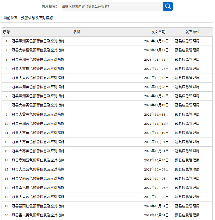Open row 5 冠县大风蓝色预警 link

[x=38, y=78]
